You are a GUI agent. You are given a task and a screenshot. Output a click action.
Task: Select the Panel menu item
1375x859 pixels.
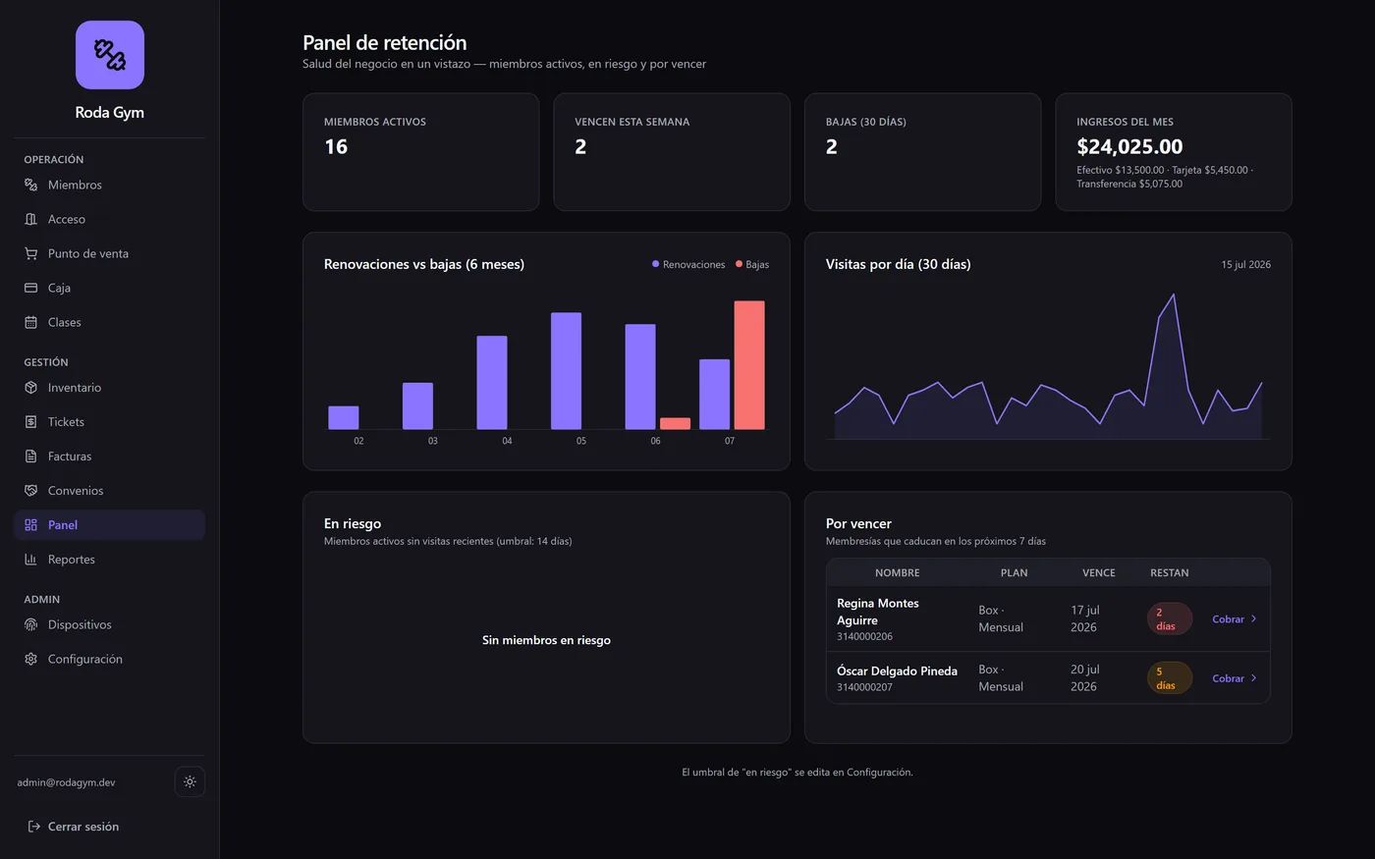tap(110, 525)
